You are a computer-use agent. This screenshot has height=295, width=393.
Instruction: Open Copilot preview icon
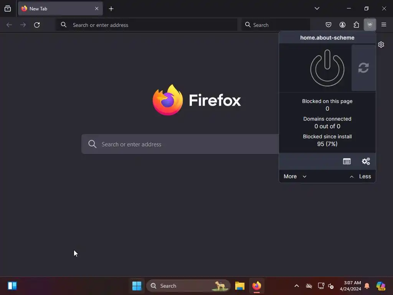click(380, 286)
